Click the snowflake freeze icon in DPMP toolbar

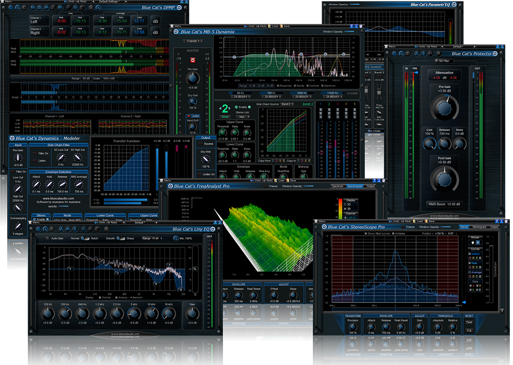click(91, 8)
